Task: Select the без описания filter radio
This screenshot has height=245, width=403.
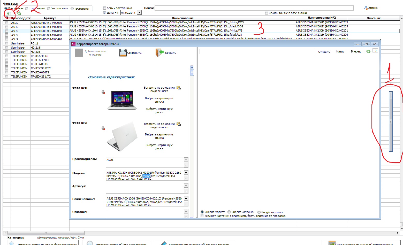Action: 48,8
